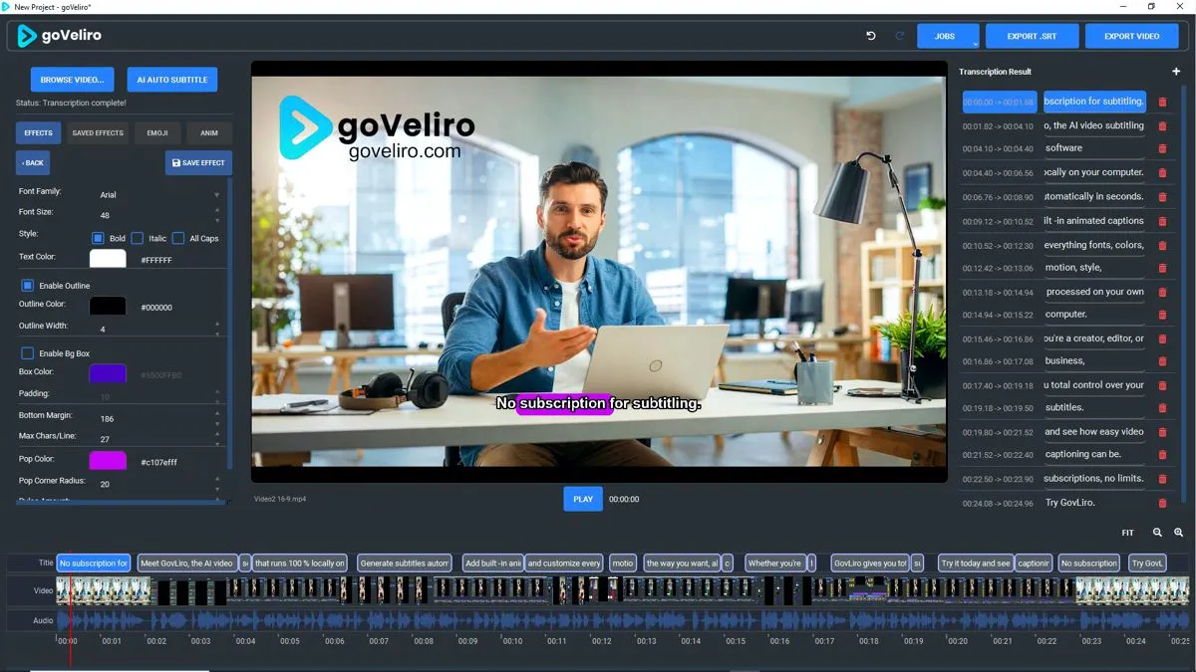The height and width of the screenshot is (672, 1196).
Task: Delete the 'subscription for subtitling.' transcript row
Action: pyautogui.click(x=1162, y=102)
